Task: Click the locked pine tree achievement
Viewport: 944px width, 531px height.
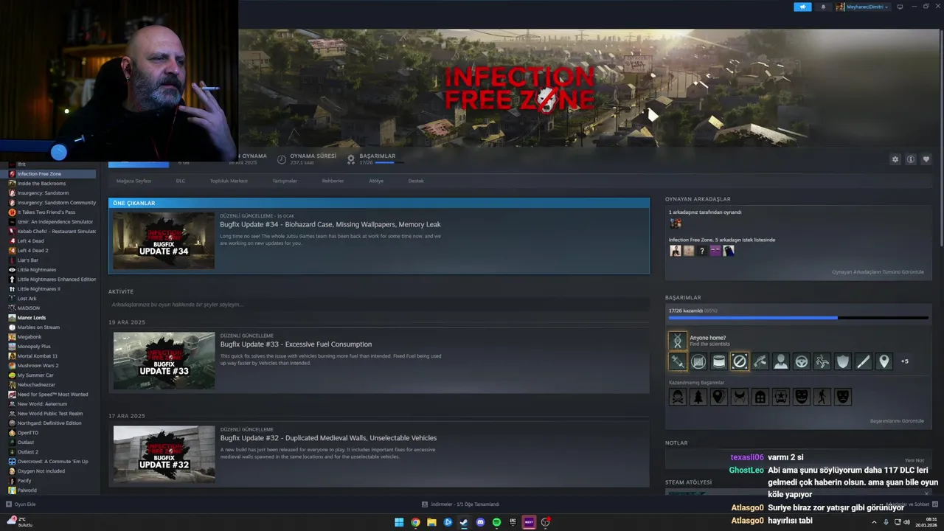Action: coord(698,397)
